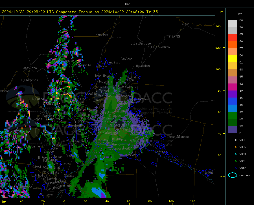Click the Lomas_Blancas map label
This screenshot has width=254, height=205.
click(x=178, y=137)
